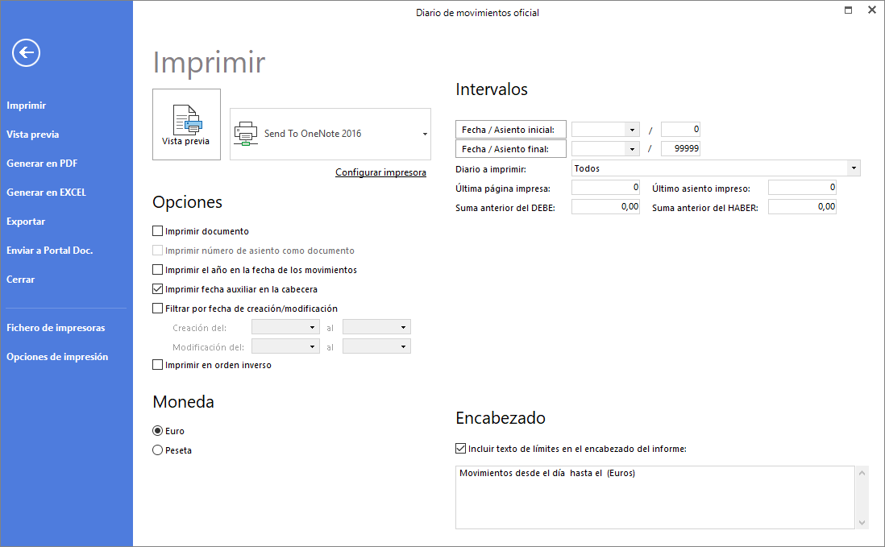Choose Generar en PDF
The width and height of the screenshot is (885, 547).
pyautogui.click(x=43, y=164)
